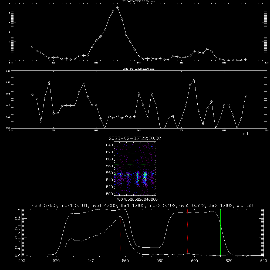
Task: Click the left green dashed line in dusk plot
Action: (86, 99)
